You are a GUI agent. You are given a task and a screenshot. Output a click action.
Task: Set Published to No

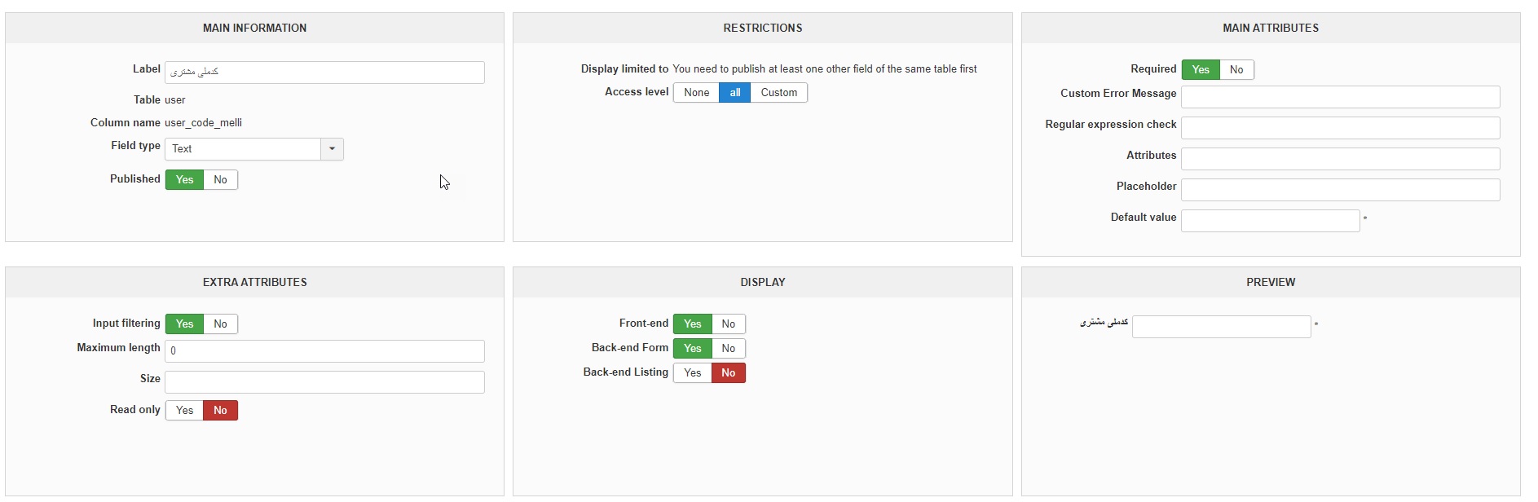point(220,180)
